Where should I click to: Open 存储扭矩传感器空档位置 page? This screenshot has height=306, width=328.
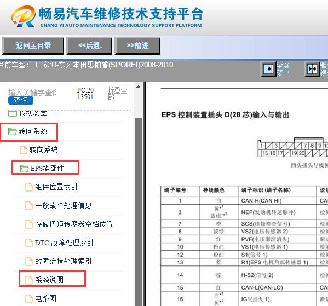coord(74,224)
